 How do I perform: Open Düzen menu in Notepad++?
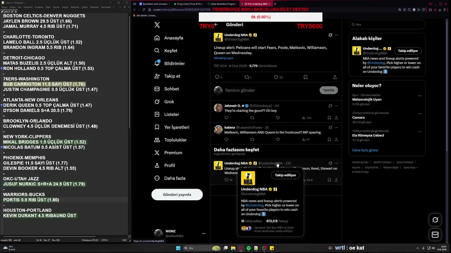coord(13,7)
